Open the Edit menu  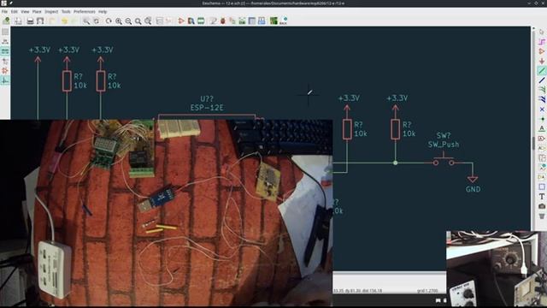click(x=14, y=11)
